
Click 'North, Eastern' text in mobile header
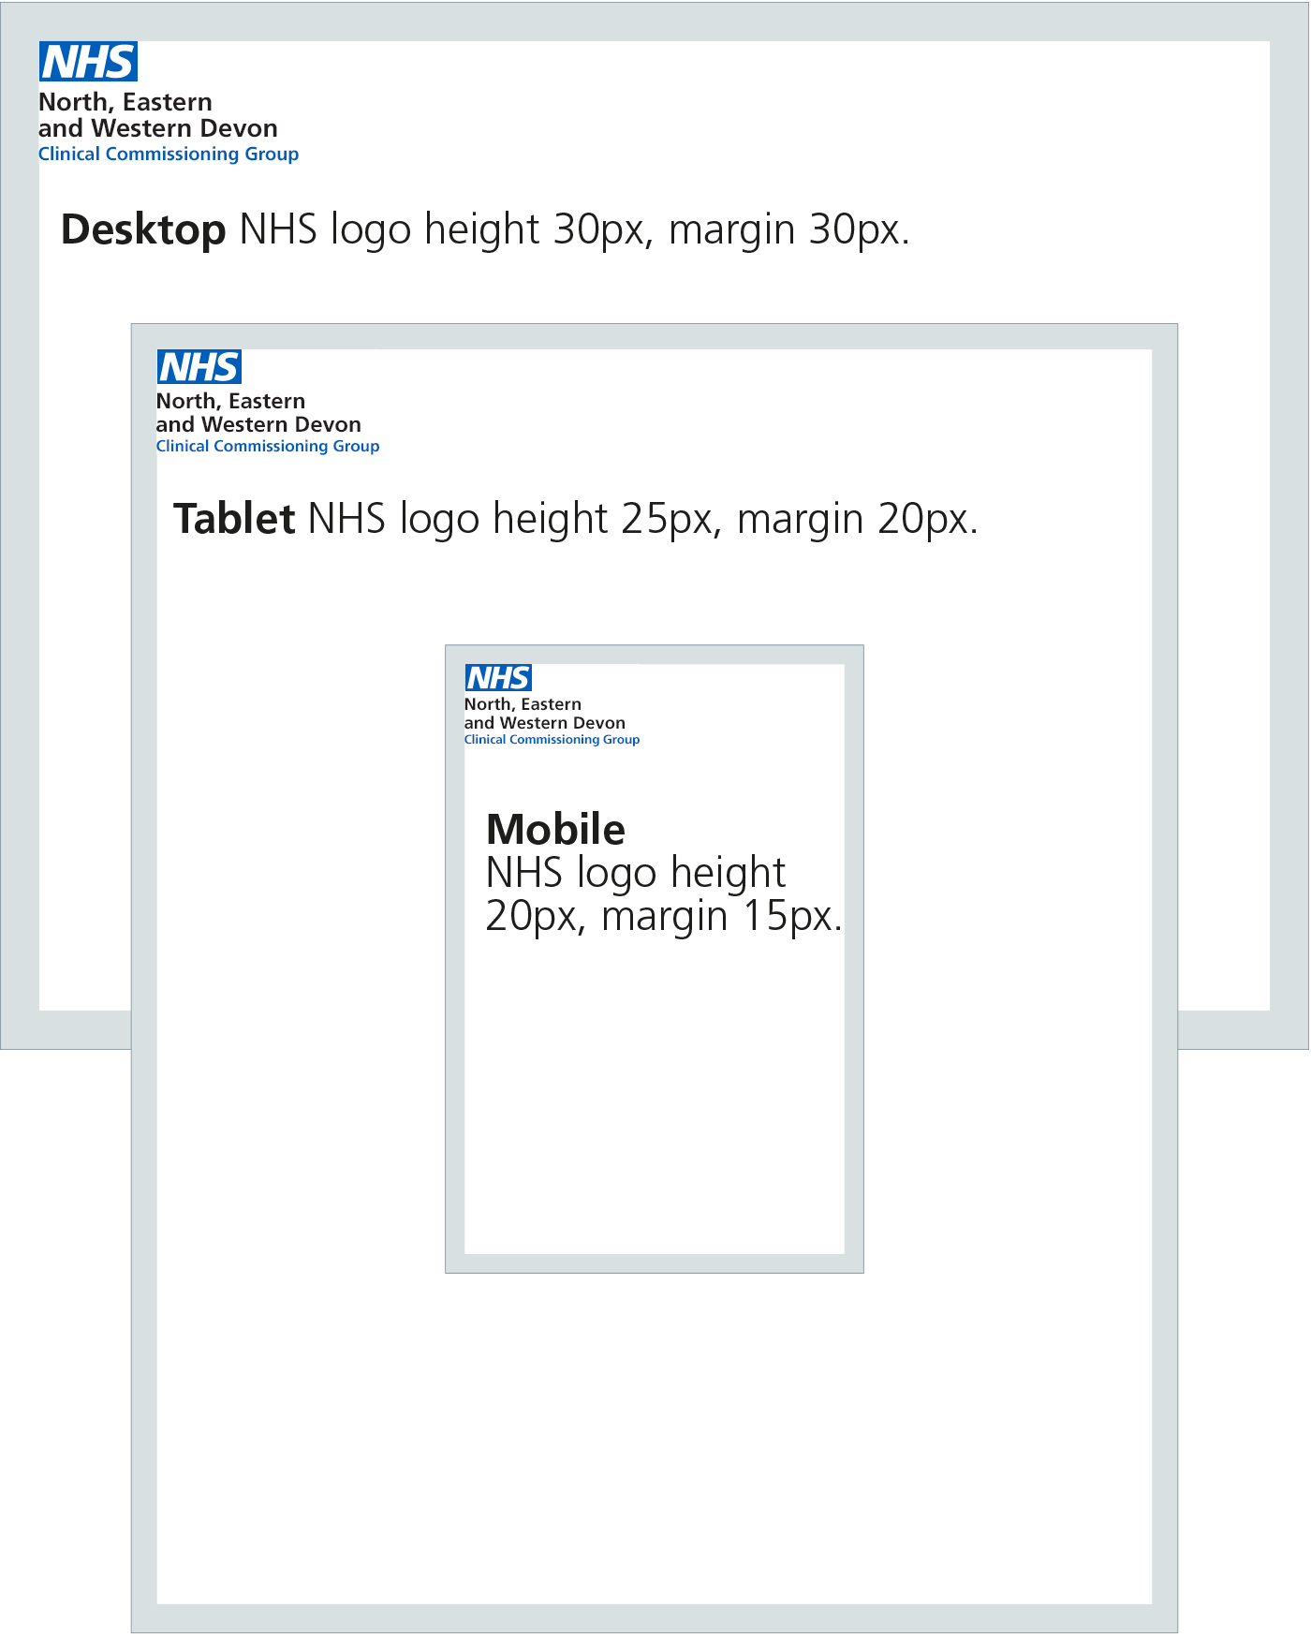point(523,704)
